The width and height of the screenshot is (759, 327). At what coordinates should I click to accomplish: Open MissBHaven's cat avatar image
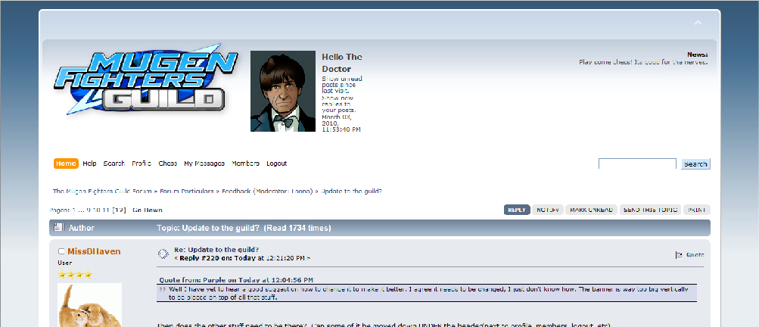point(89,305)
